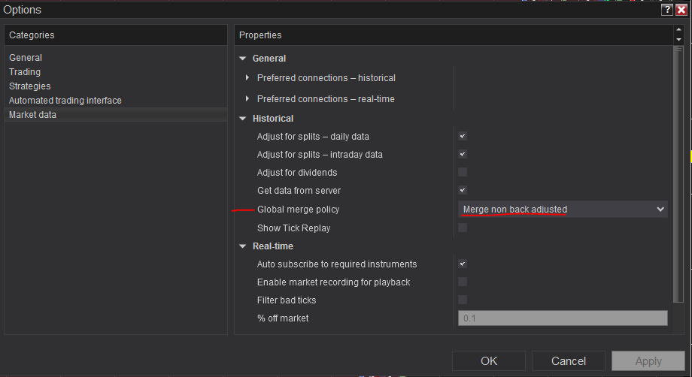
Task: Expand Preferred connections – historical
Action: 248,78
